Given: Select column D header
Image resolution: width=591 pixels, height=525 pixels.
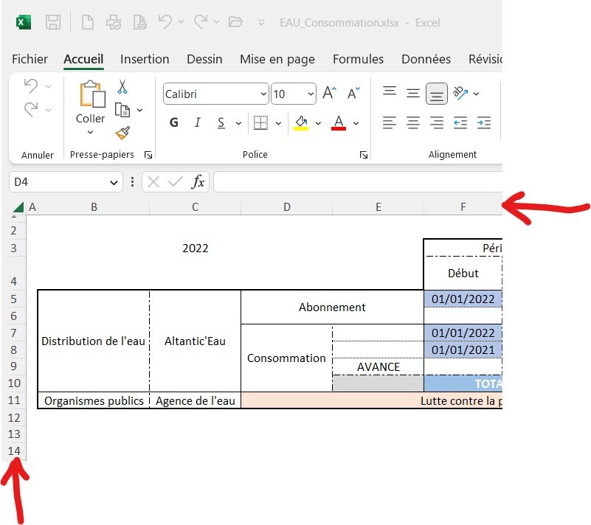Looking at the screenshot, I should point(287,207).
